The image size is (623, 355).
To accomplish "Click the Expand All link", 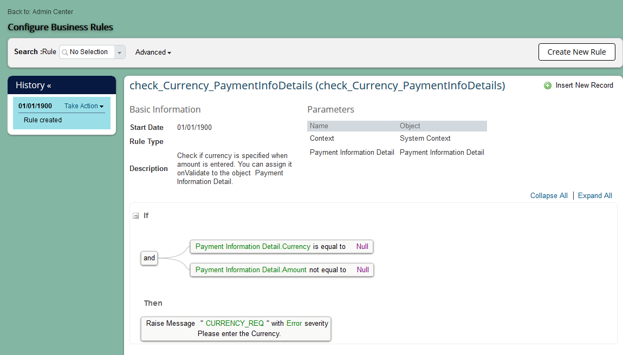I will click(595, 196).
